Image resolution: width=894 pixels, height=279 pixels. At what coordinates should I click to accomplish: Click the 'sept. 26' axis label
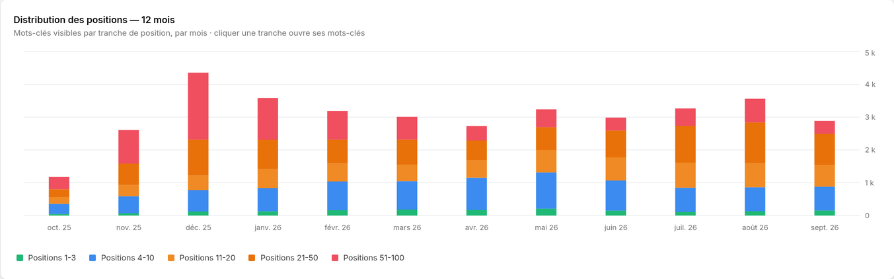click(x=825, y=227)
